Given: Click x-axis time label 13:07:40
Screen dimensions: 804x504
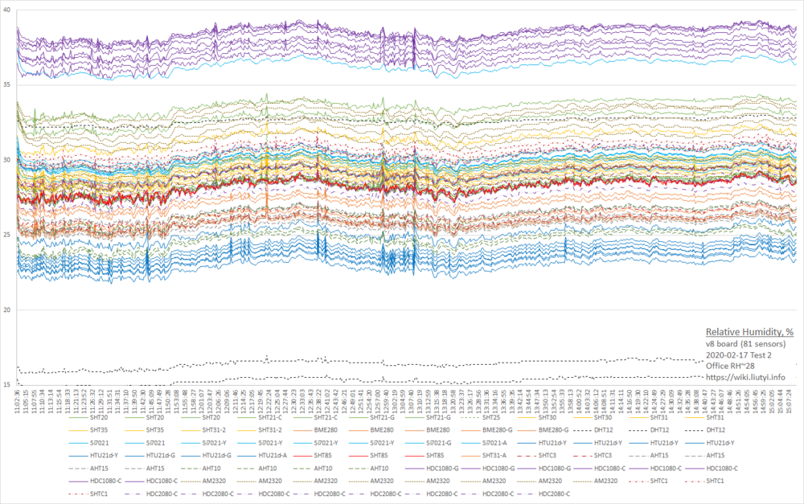Looking at the screenshot, I should (x=411, y=401).
